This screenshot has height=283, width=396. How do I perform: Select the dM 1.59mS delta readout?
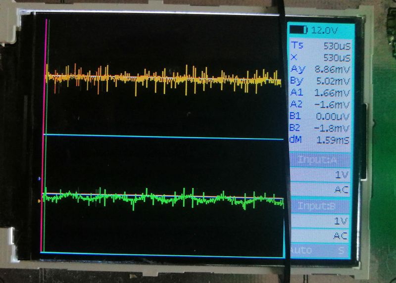click(320, 140)
